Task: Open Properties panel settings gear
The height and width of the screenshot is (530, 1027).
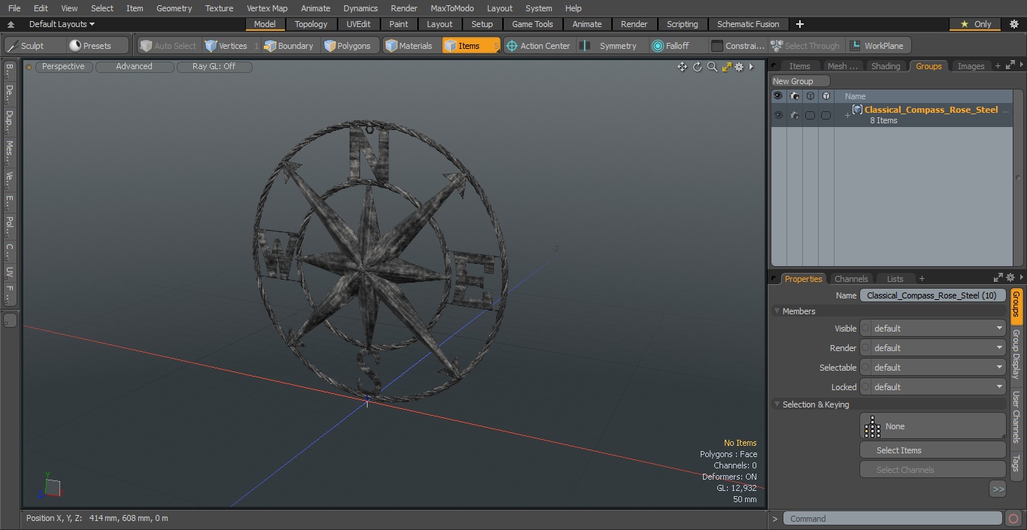Action: [x=1010, y=277]
